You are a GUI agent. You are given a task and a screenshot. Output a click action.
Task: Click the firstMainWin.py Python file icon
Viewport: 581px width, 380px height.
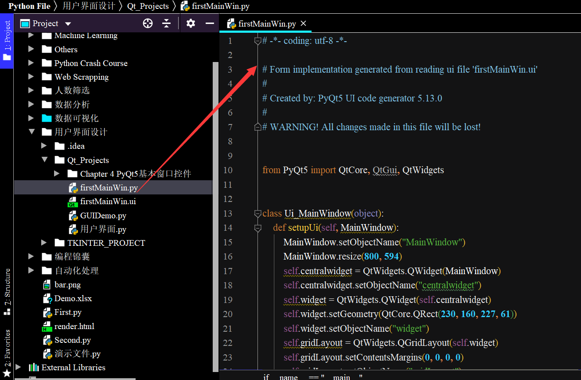tap(74, 187)
